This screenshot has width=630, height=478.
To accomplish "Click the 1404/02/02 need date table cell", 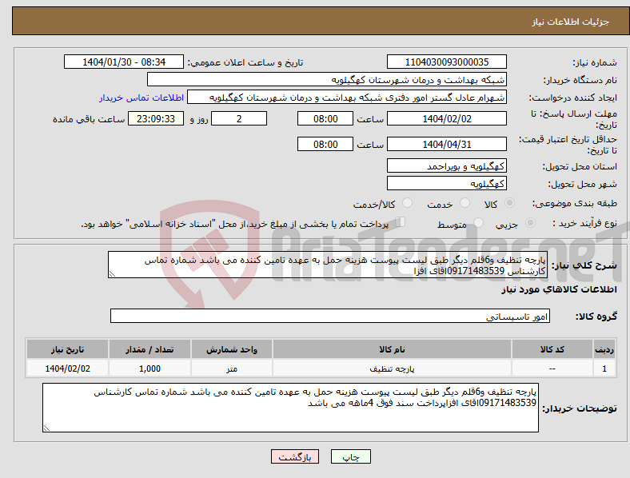I will [x=67, y=368].
